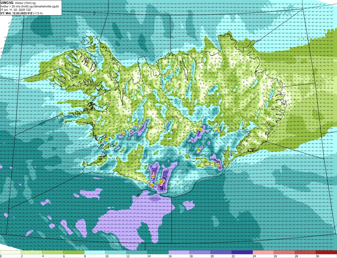Viewport: 337px width, 258px height.
Task: Click the 14–16 m/s dark teal legend swatch
Action: click(x=158, y=252)
